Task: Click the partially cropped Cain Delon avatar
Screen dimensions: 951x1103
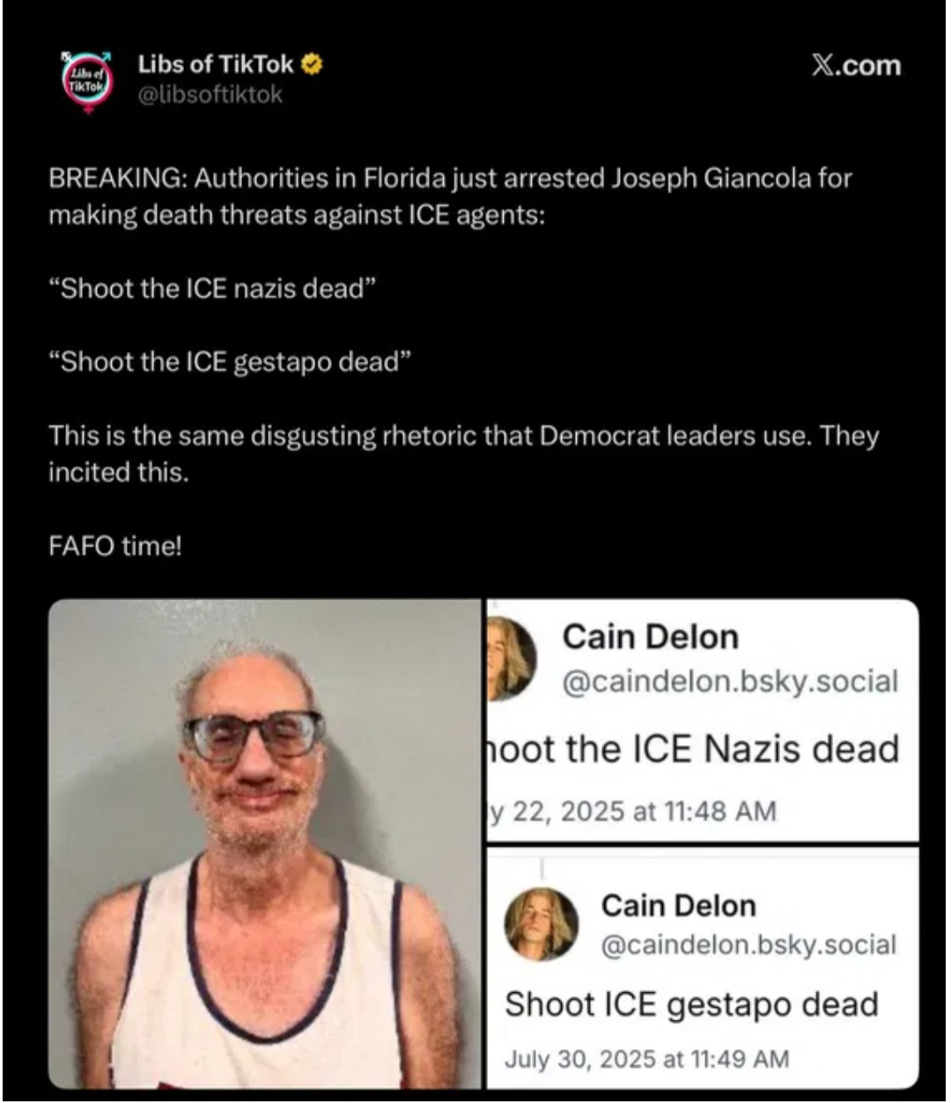Action: [511, 659]
